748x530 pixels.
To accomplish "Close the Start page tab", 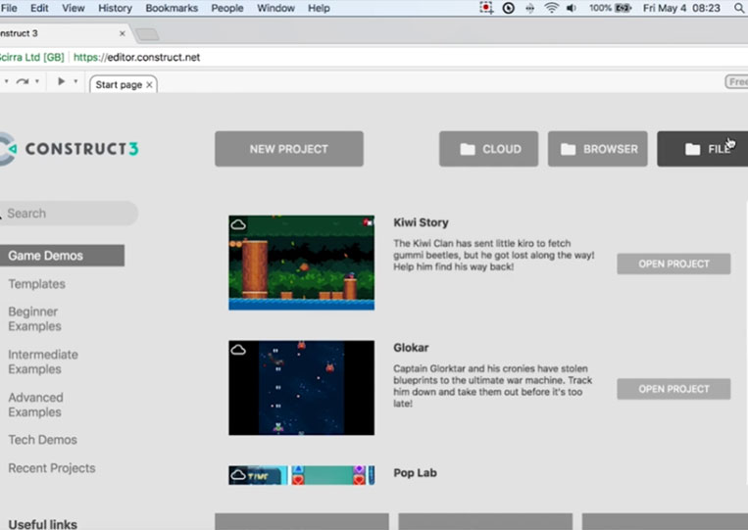I will click(149, 85).
